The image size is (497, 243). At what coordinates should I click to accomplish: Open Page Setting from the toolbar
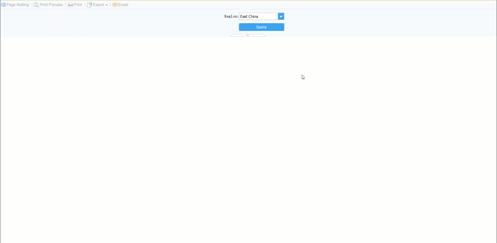[15, 5]
